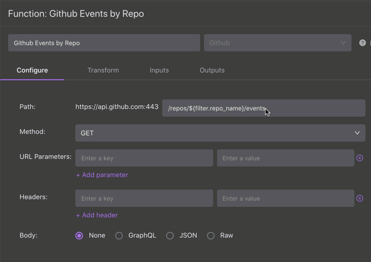
Task: Click Add parameter link
Action: (102, 175)
